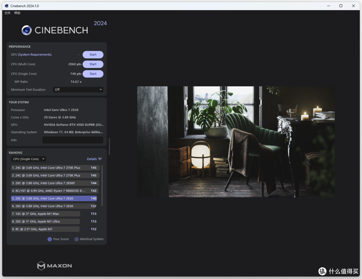The width and height of the screenshot is (362, 279).
Task: Click the 140 pts single core score
Action: point(76,74)
